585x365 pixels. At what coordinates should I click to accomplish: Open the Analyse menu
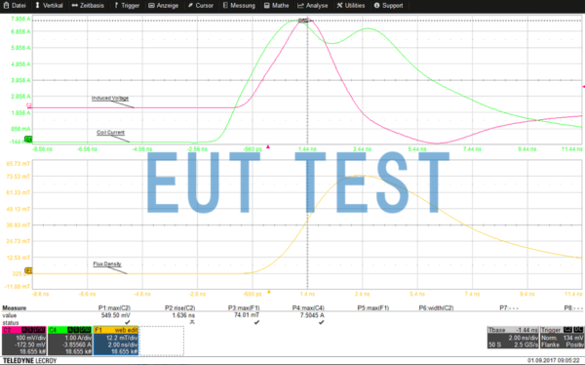coord(313,6)
